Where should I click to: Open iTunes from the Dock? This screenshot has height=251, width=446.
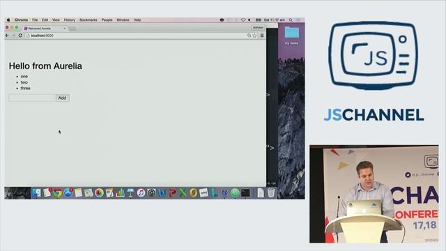141,193
